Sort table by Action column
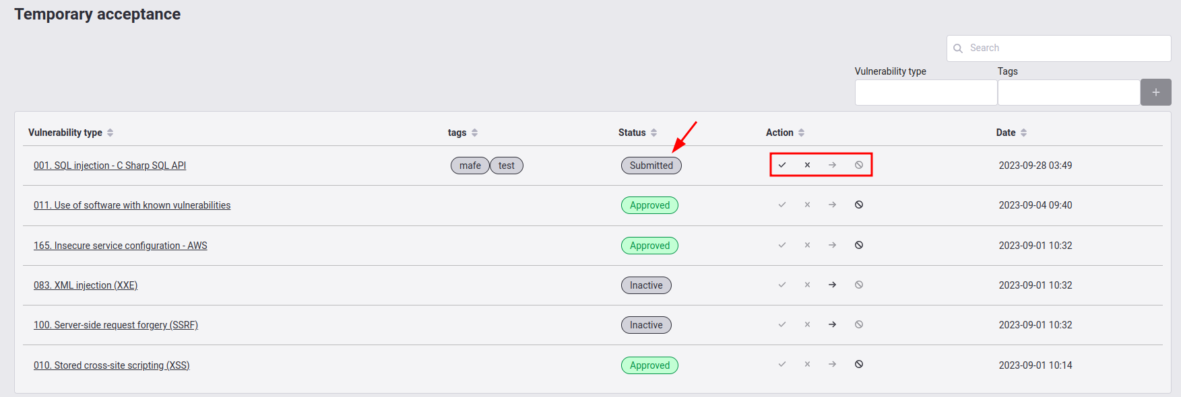The height and width of the screenshot is (397, 1181). [x=801, y=133]
